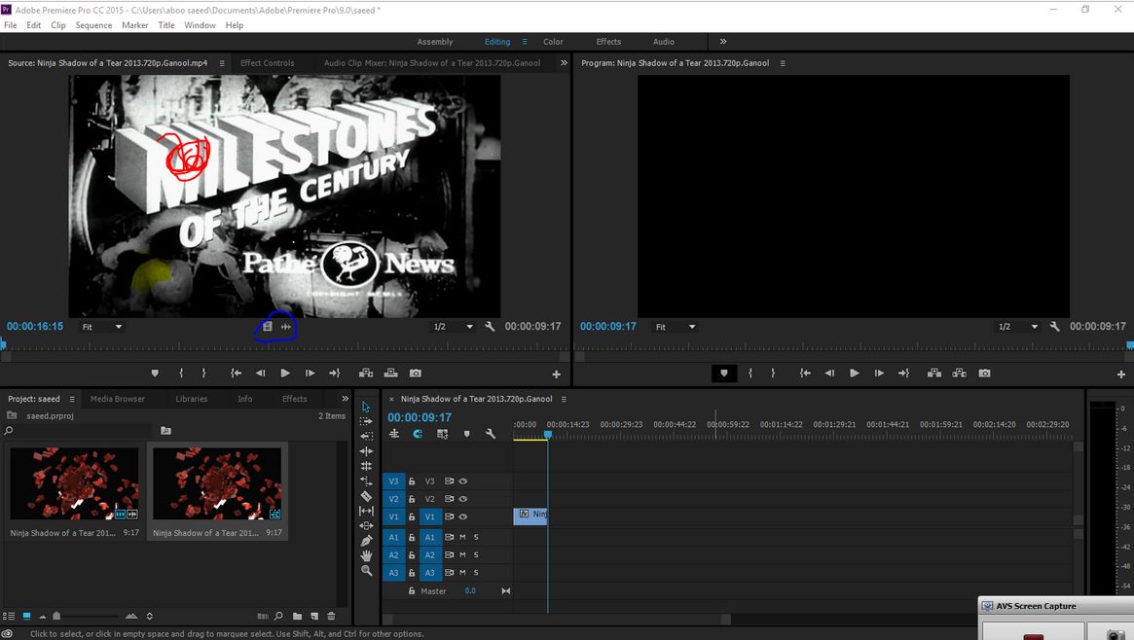1134x640 pixels.
Task: Switch to Audio workspace
Action: tap(663, 42)
